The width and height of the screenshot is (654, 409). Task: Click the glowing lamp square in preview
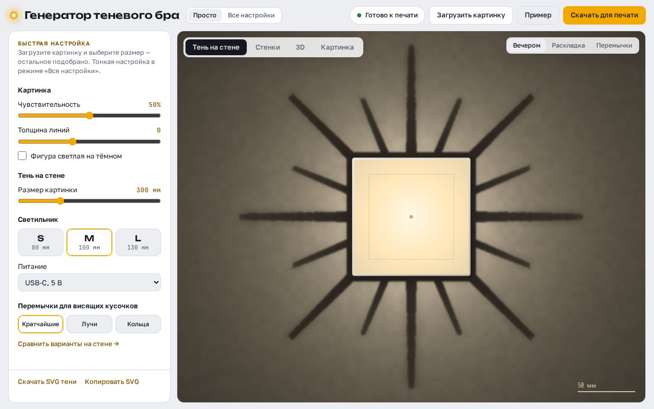tap(411, 217)
